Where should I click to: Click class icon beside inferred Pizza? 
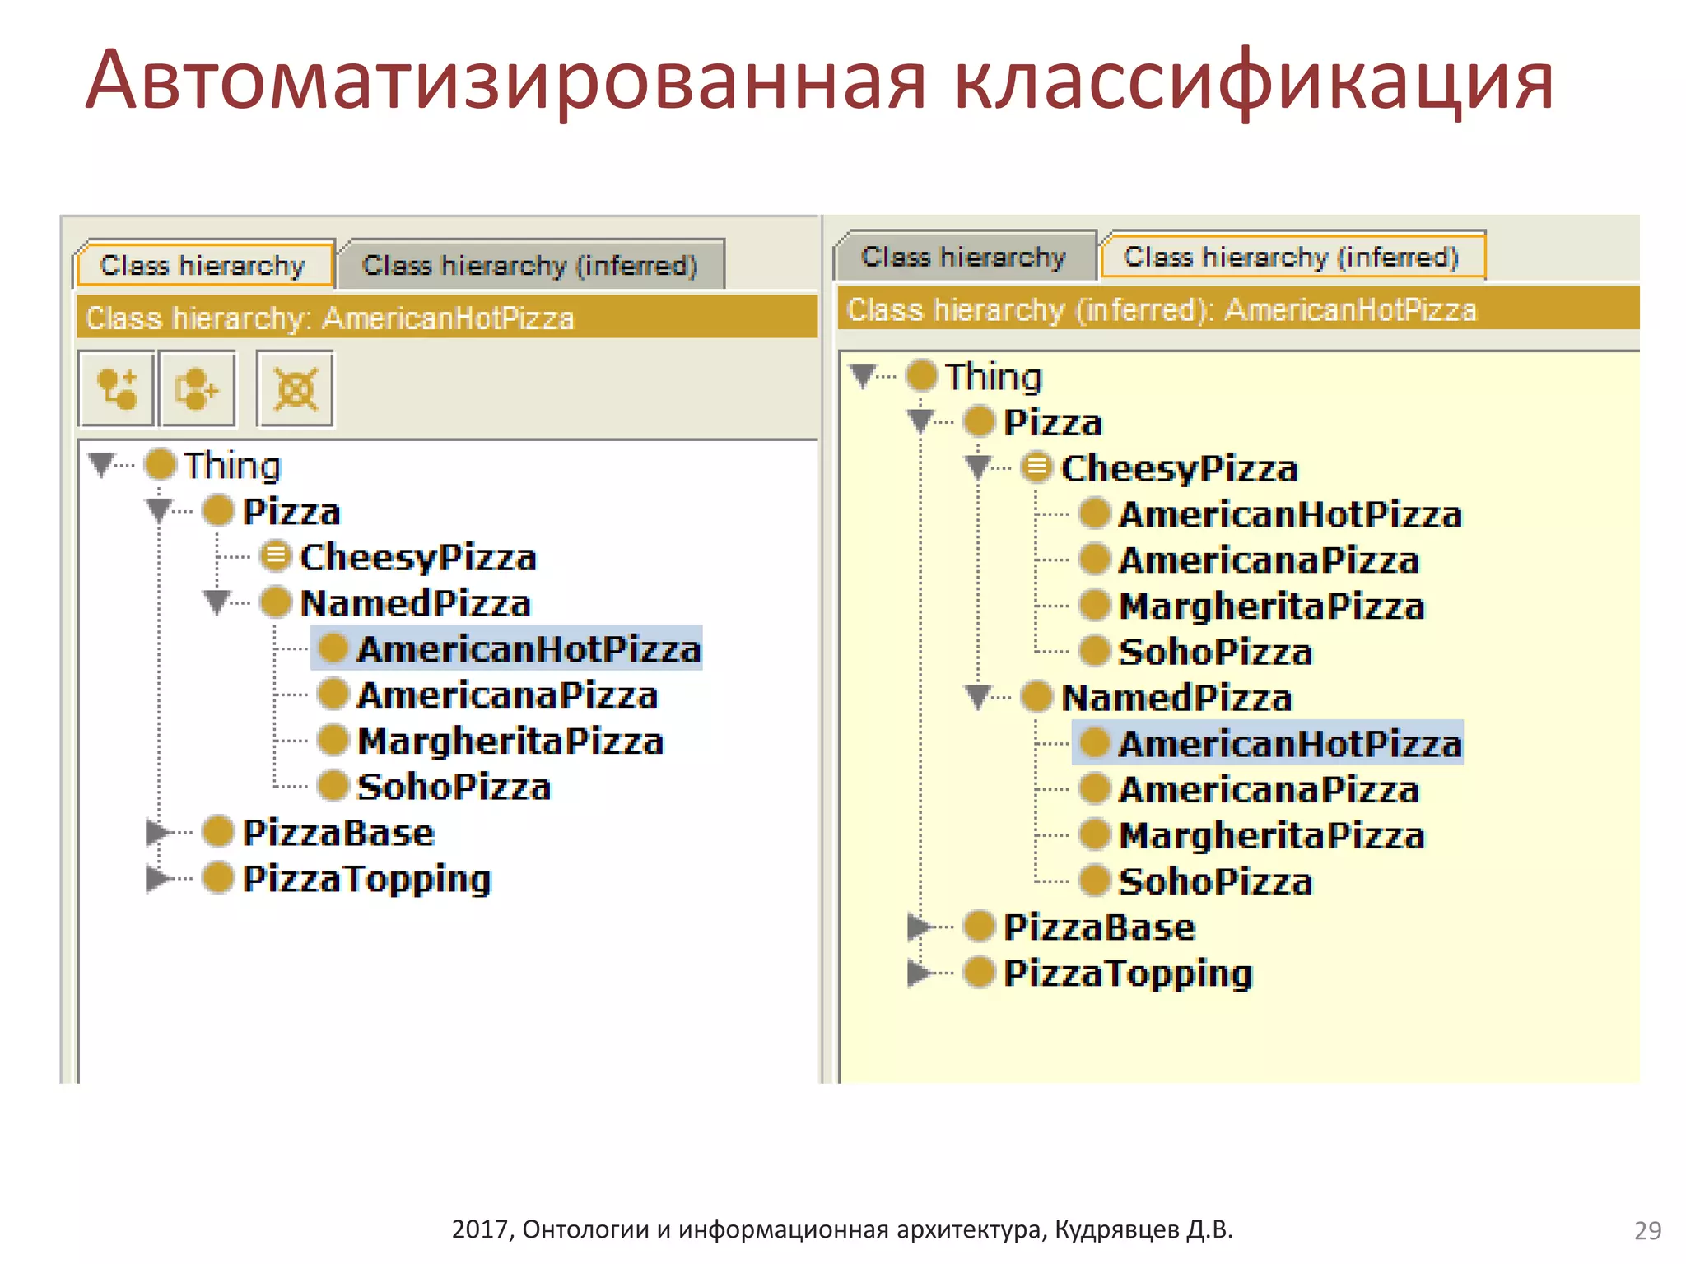980,421
